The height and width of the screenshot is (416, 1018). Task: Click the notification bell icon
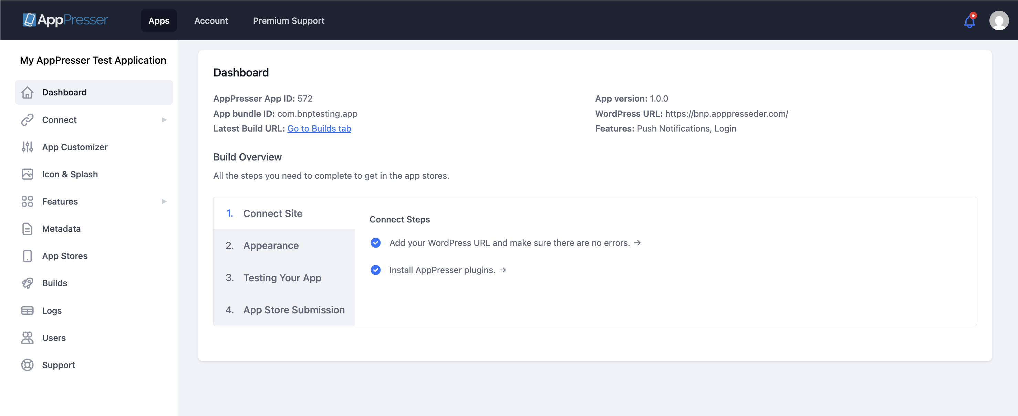pos(969,21)
